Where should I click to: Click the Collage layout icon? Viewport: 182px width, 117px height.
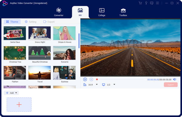coord(102,10)
